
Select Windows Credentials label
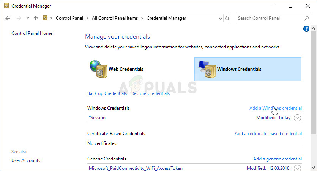(239, 69)
